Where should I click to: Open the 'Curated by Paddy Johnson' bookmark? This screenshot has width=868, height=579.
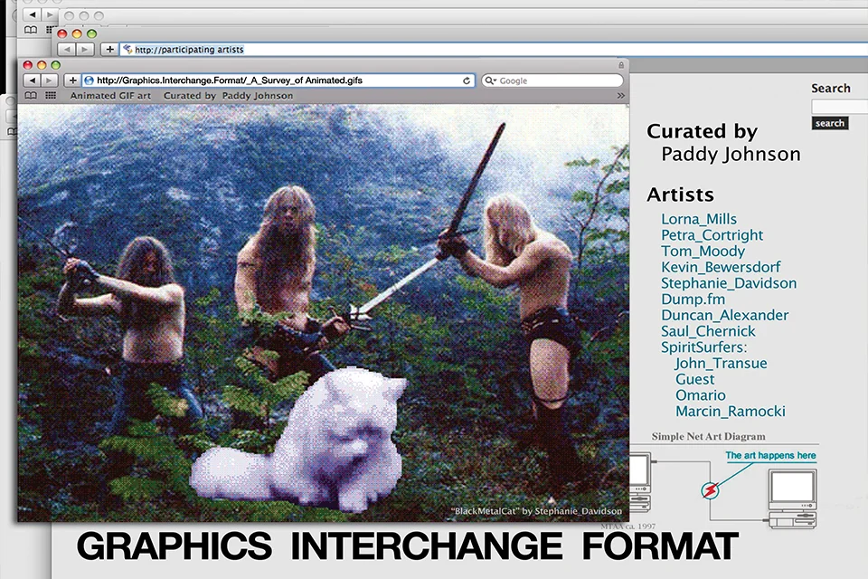coord(228,95)
